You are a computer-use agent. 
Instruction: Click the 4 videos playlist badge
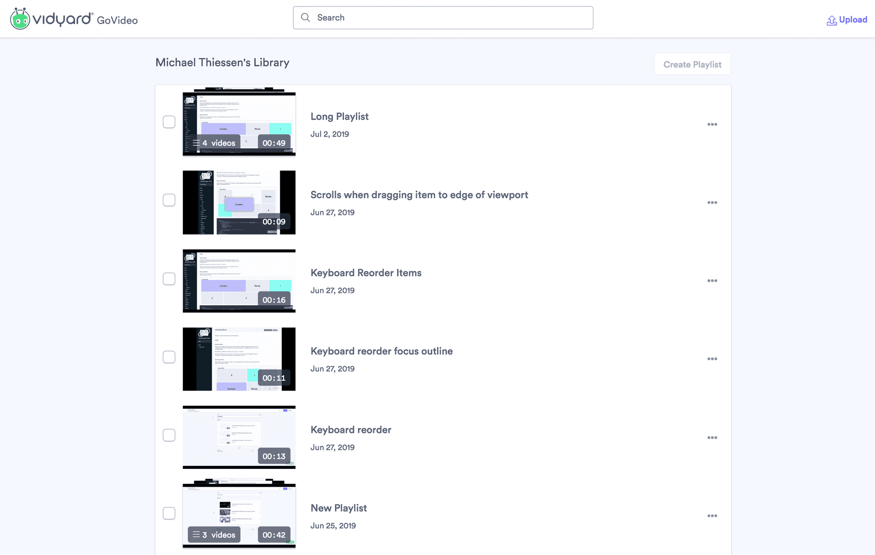pyautogui.click(x=214, y=143)
